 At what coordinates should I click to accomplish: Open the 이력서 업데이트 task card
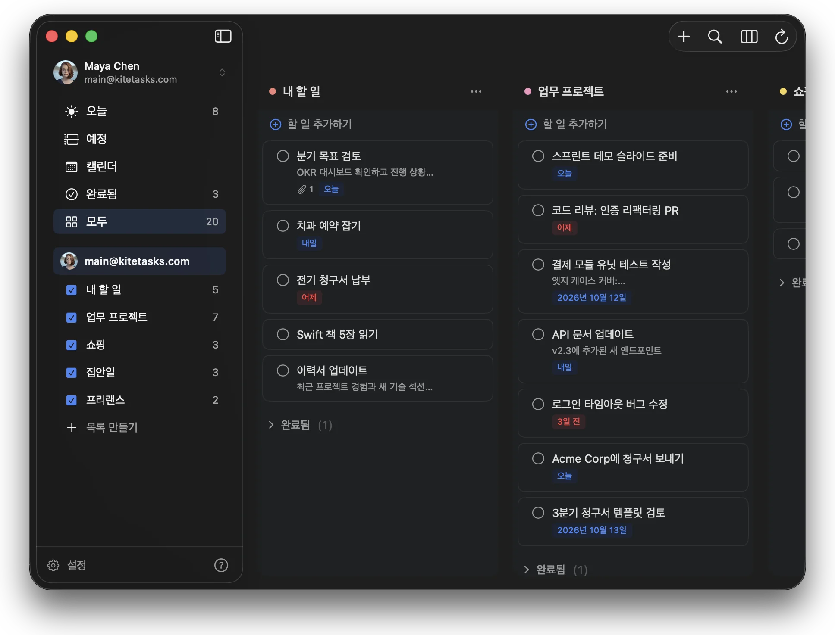click(x=378, y=378)
